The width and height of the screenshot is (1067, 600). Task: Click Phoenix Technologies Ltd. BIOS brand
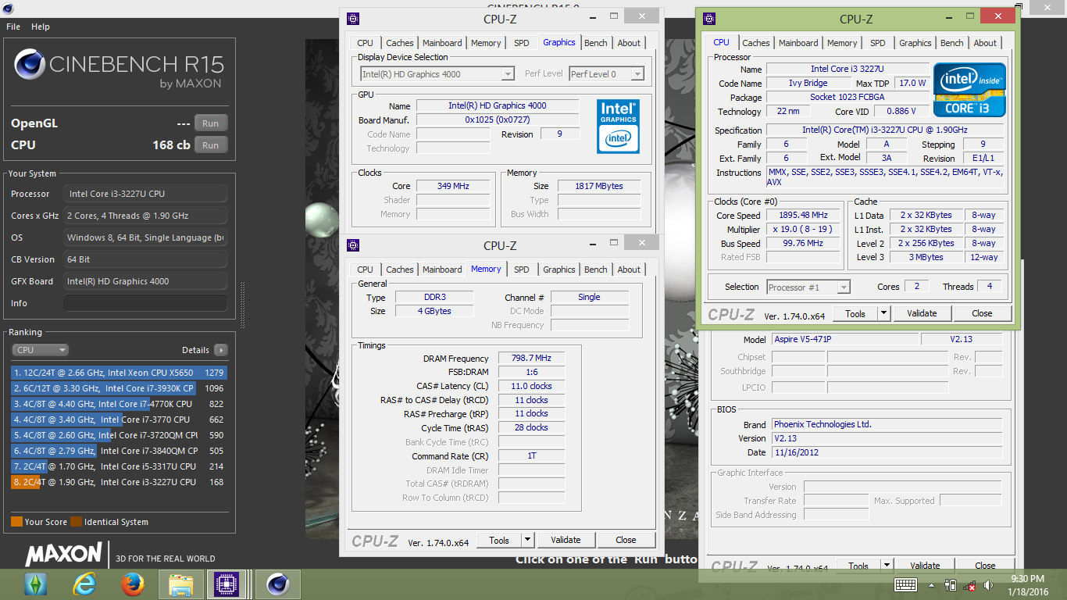[887, 425]
